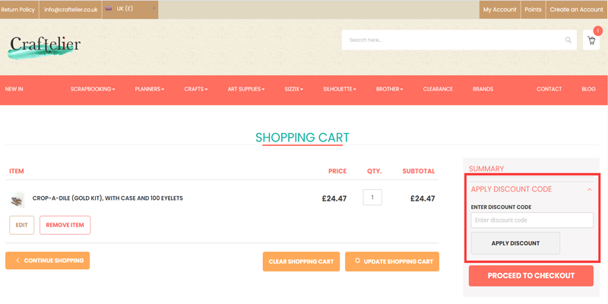608x304 pixels.
Task: Expand the Scrapbooking menu
Action: click(x=93, y=89)
